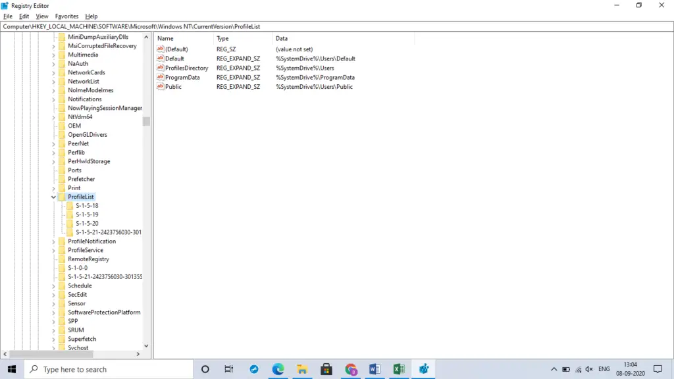Open Task View on the taskbar

[228, 370]
